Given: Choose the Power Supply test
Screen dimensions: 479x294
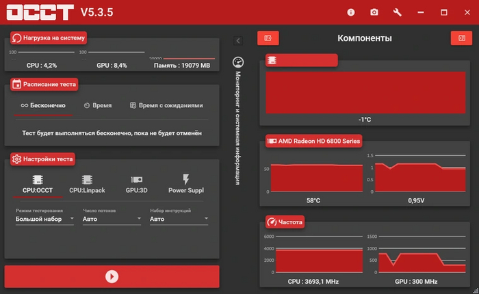Looking at the screenshot, I should [x=186, y=185].
